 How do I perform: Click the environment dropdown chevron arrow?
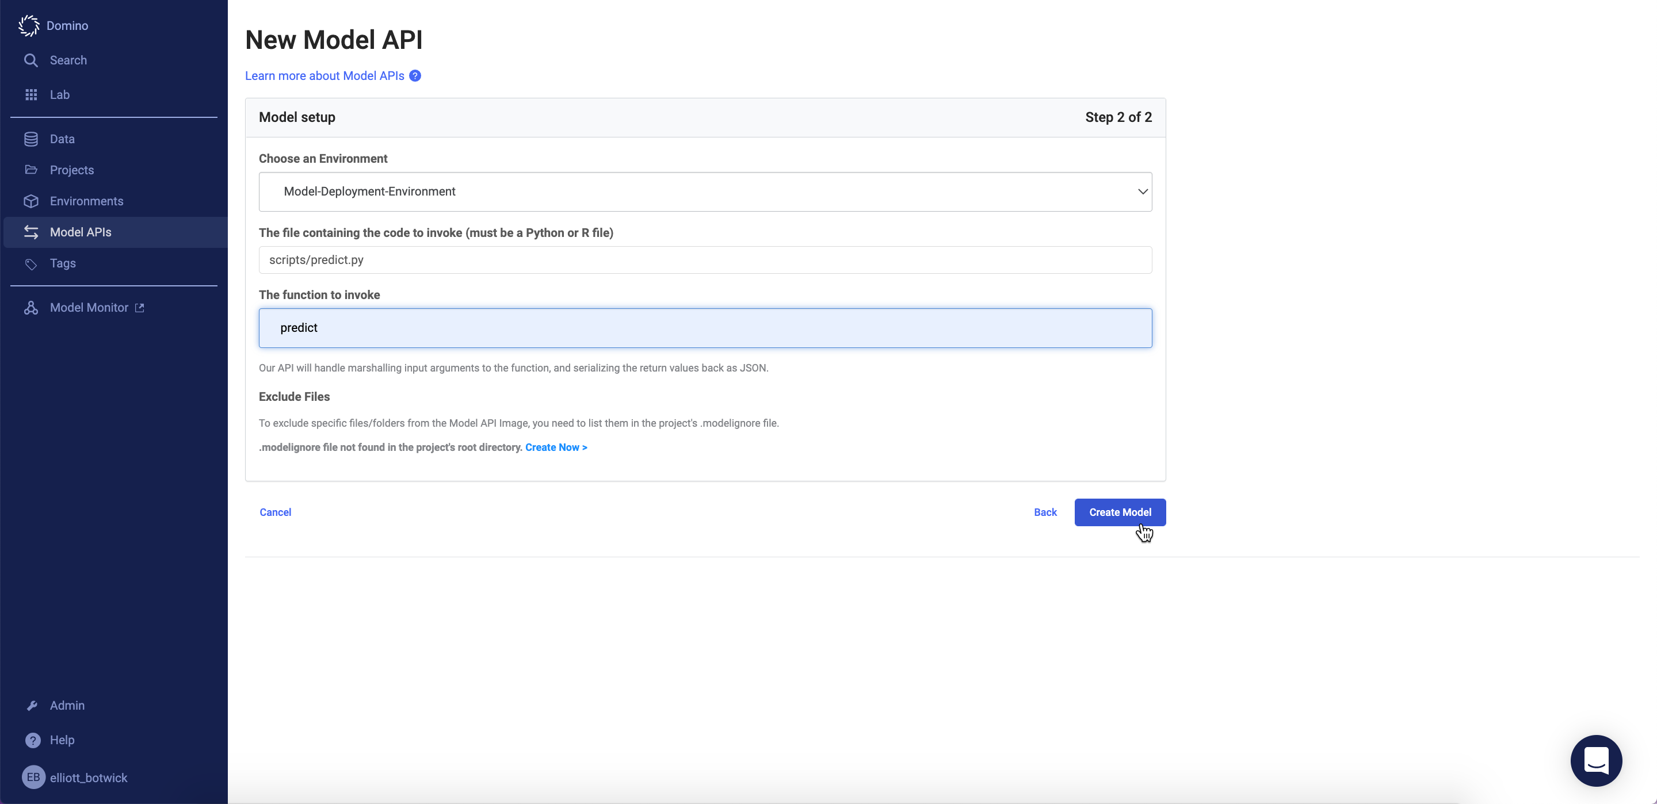[x=1143, y=192]
